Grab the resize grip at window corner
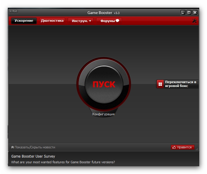The height and width of the screenshot is (174, 207). (x=197, y=149)
